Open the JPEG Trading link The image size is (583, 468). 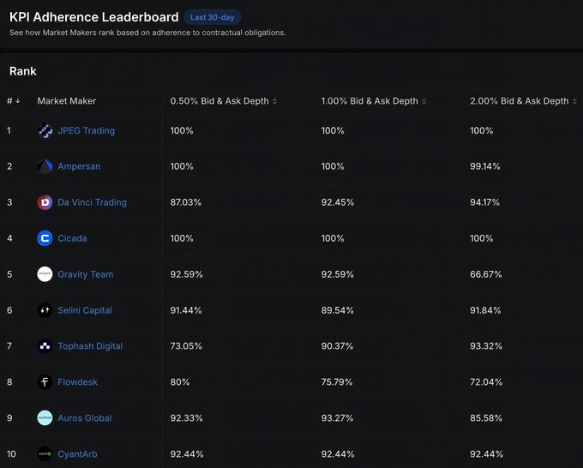pos(87,130)
